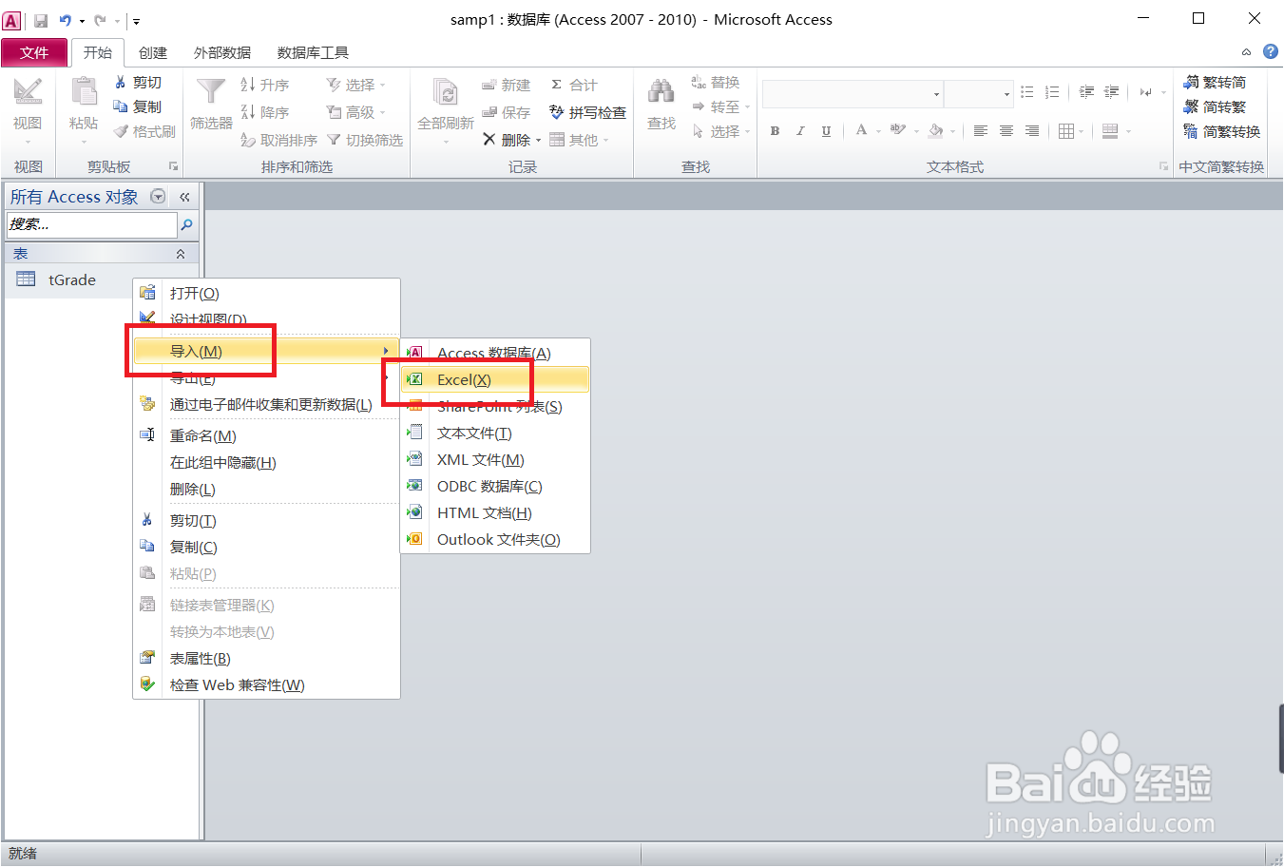The width and height of the screenshot is (1284, 867).
Task: Click Ascending sort (升序)
Action: tap(264, 85)
